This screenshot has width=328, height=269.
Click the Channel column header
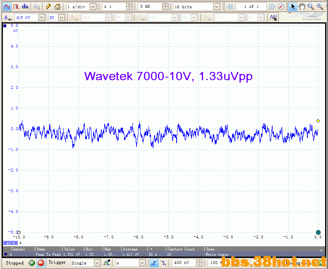[x=18, y=249]
